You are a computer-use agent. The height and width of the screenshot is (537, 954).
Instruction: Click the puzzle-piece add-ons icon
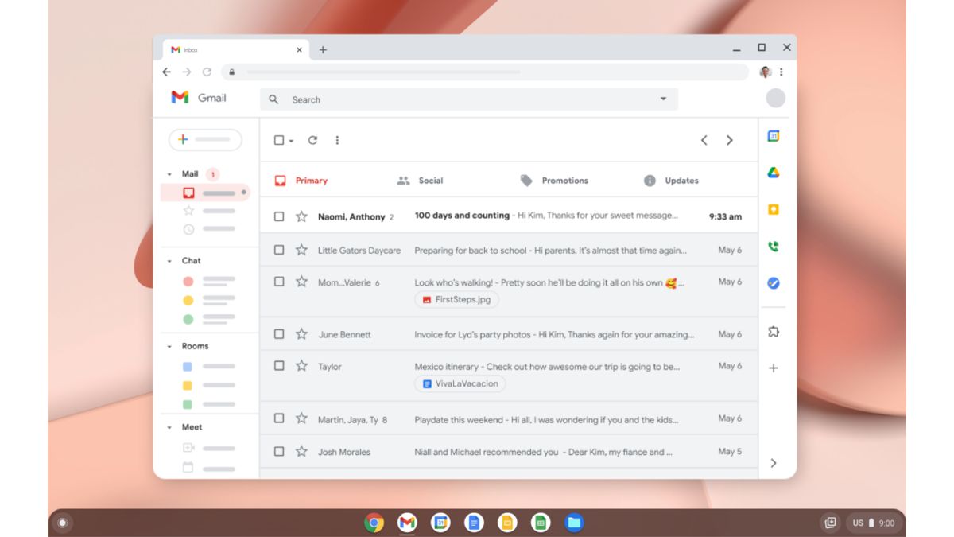(x=773, y=331)
